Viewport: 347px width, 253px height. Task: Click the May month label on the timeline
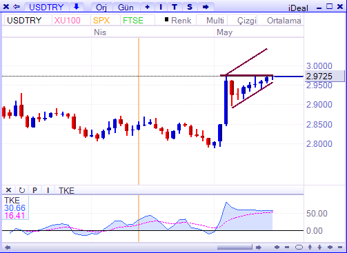pyautogui.click(x=224, y=32)
